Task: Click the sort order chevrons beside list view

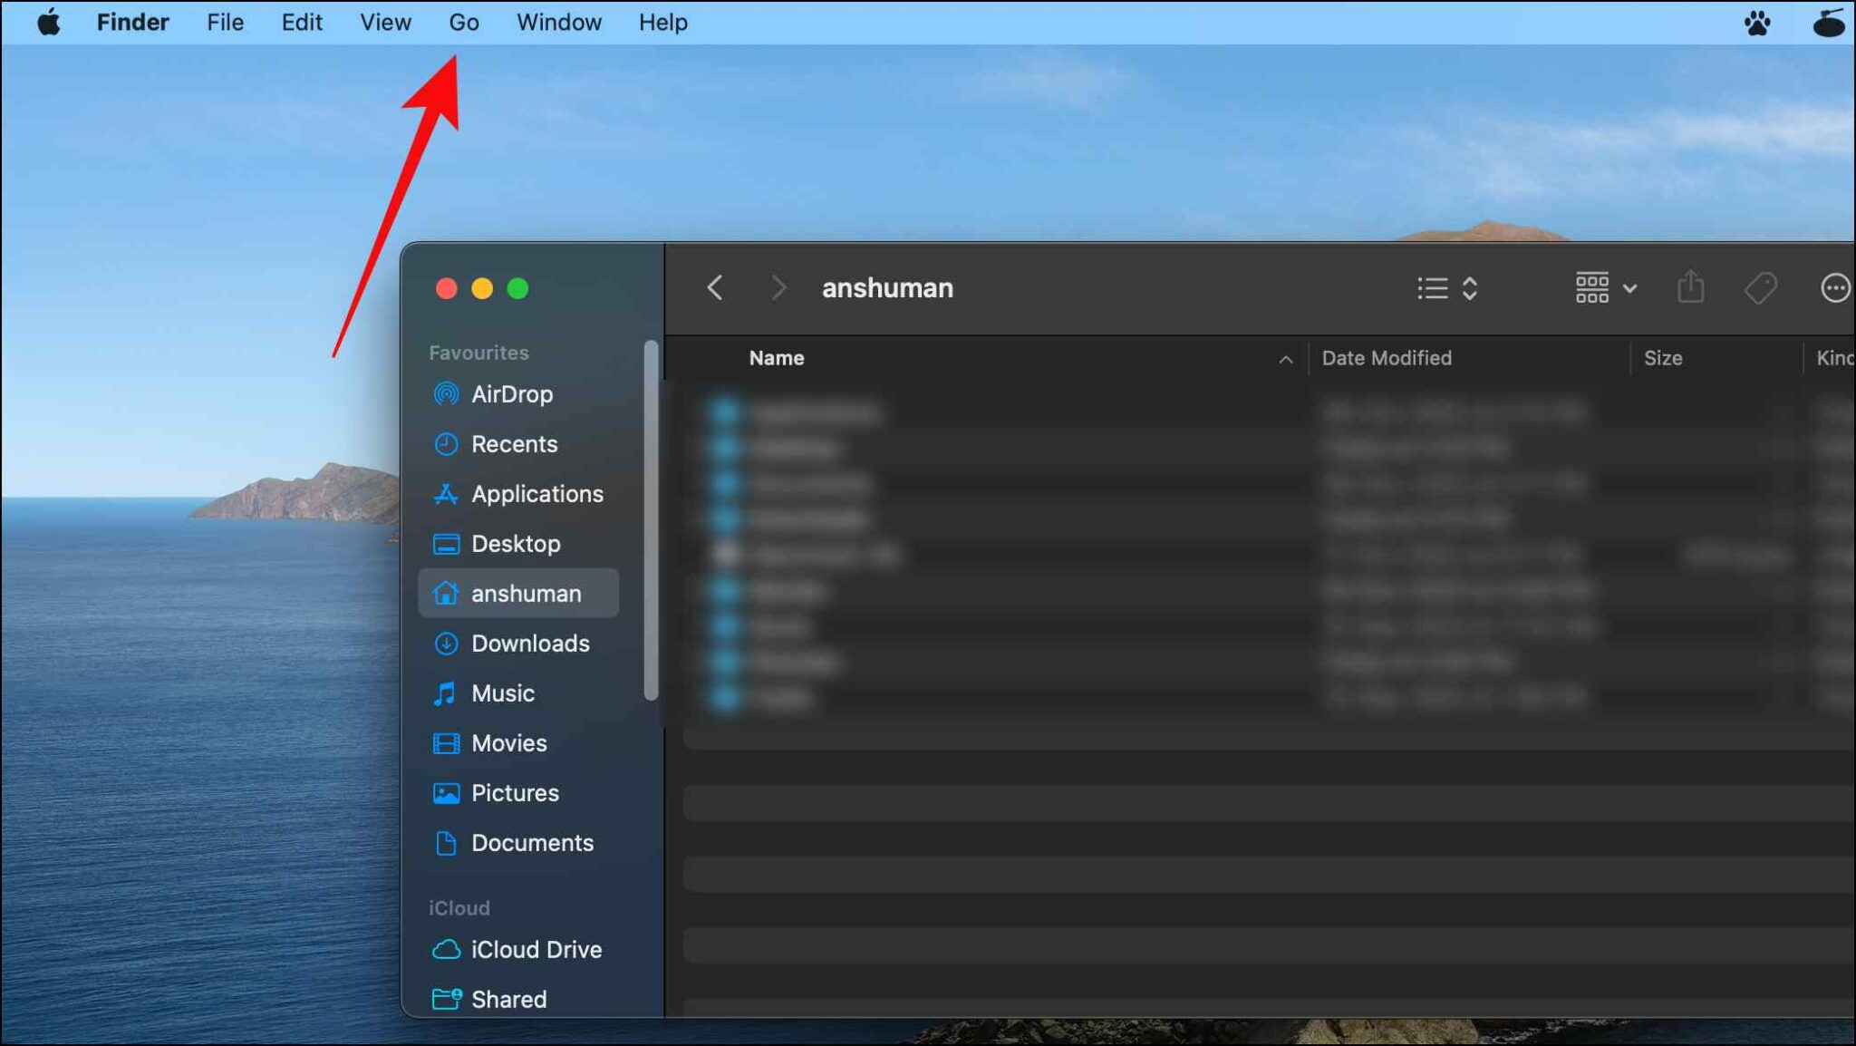Action: [1468, 287]
